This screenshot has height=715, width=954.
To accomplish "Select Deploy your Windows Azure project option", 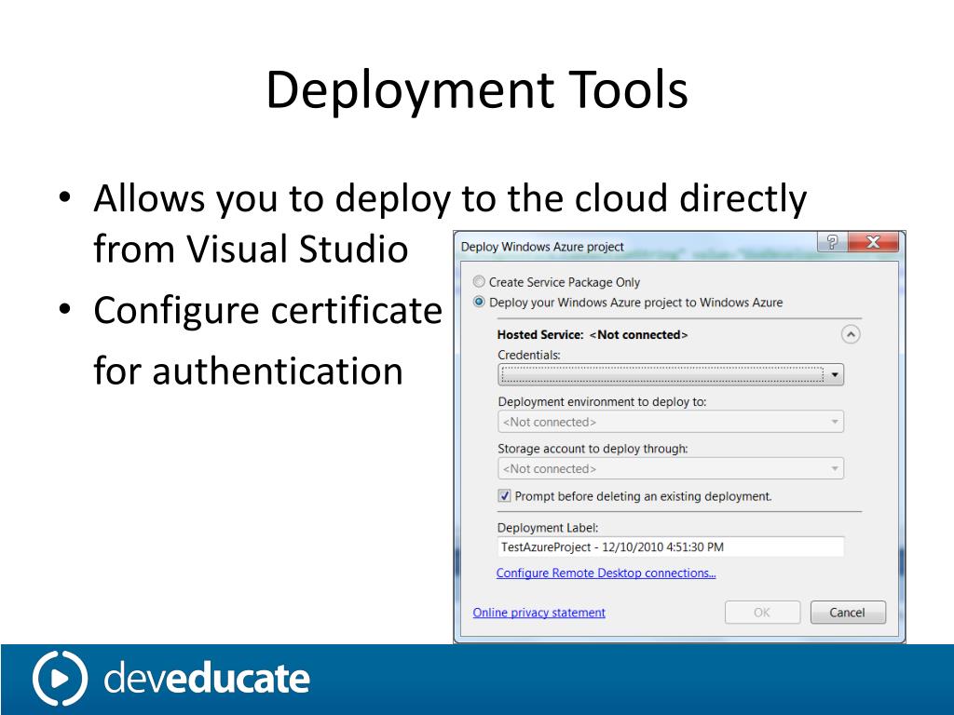I will [480, 303].
